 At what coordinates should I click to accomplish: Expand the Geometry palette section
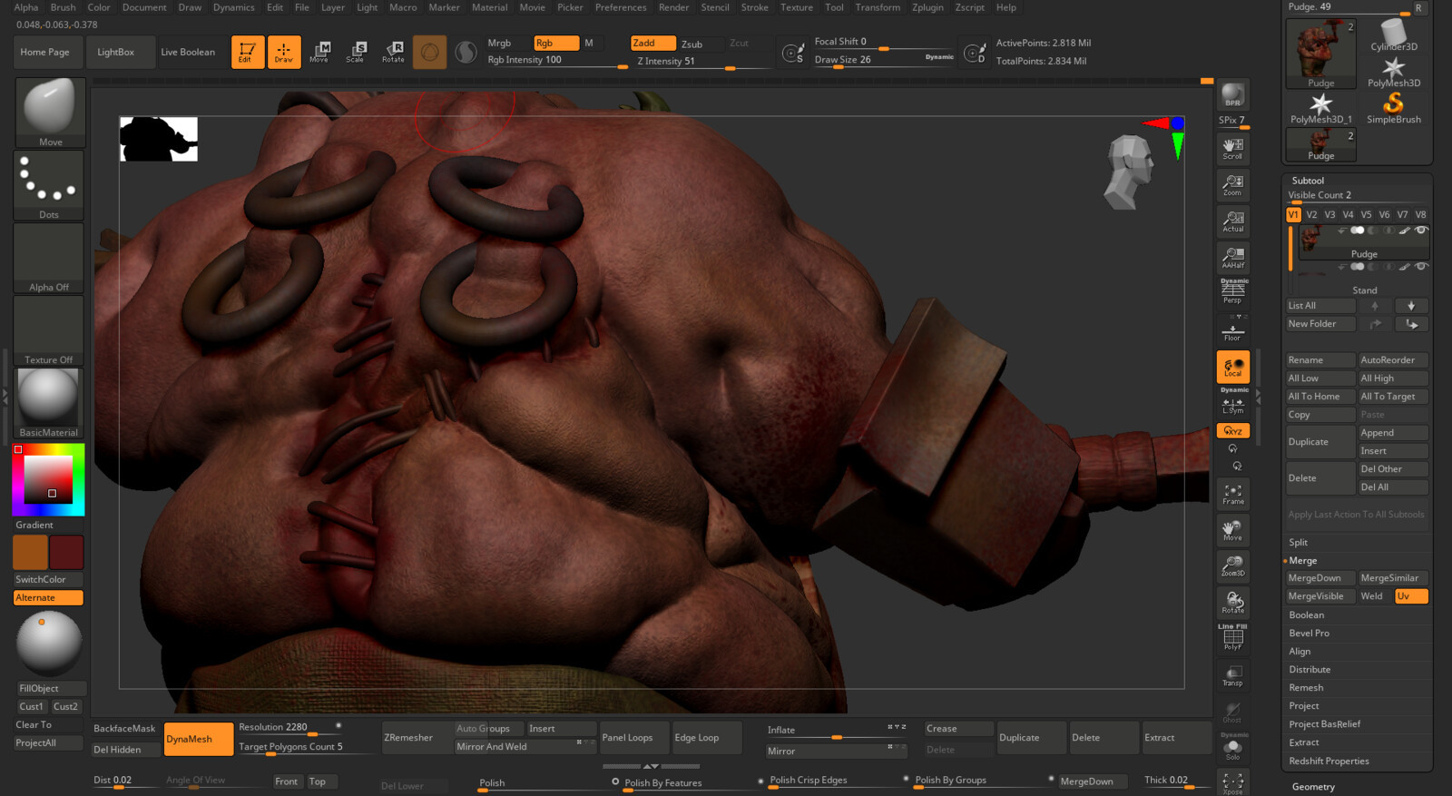(x=1313, y=787)
